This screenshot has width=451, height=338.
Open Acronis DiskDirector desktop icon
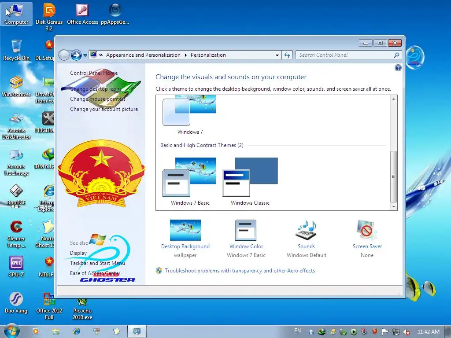coord(16,125)
